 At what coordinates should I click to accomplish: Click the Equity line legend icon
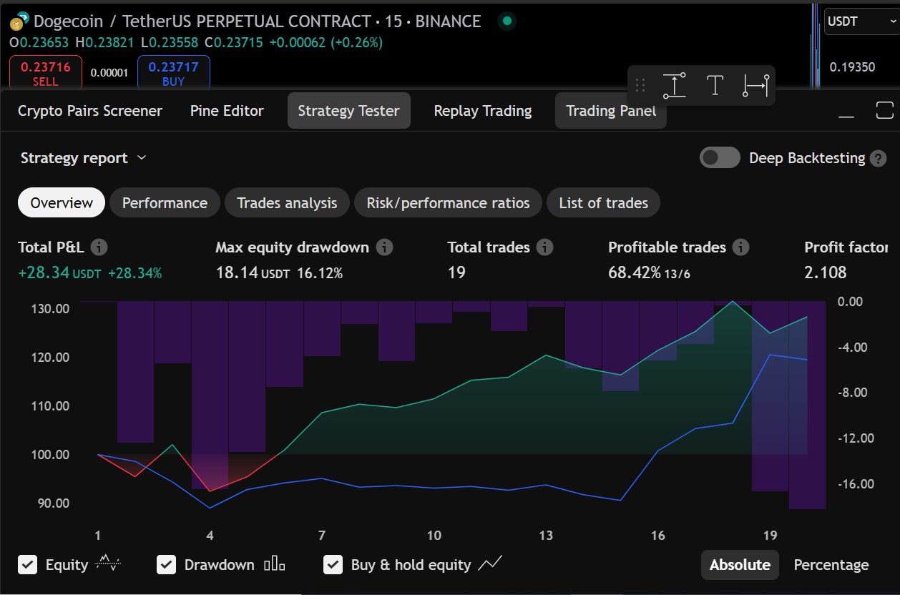pos(108,564)
